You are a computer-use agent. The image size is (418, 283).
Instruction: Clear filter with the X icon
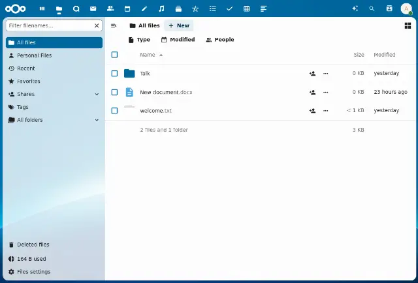[x=97, y=25]
